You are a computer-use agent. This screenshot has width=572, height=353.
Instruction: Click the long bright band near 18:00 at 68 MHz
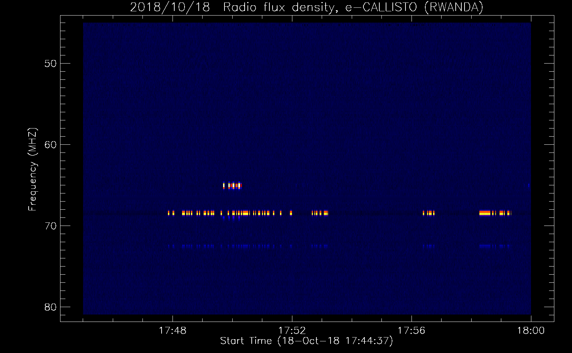pos(485,213)
